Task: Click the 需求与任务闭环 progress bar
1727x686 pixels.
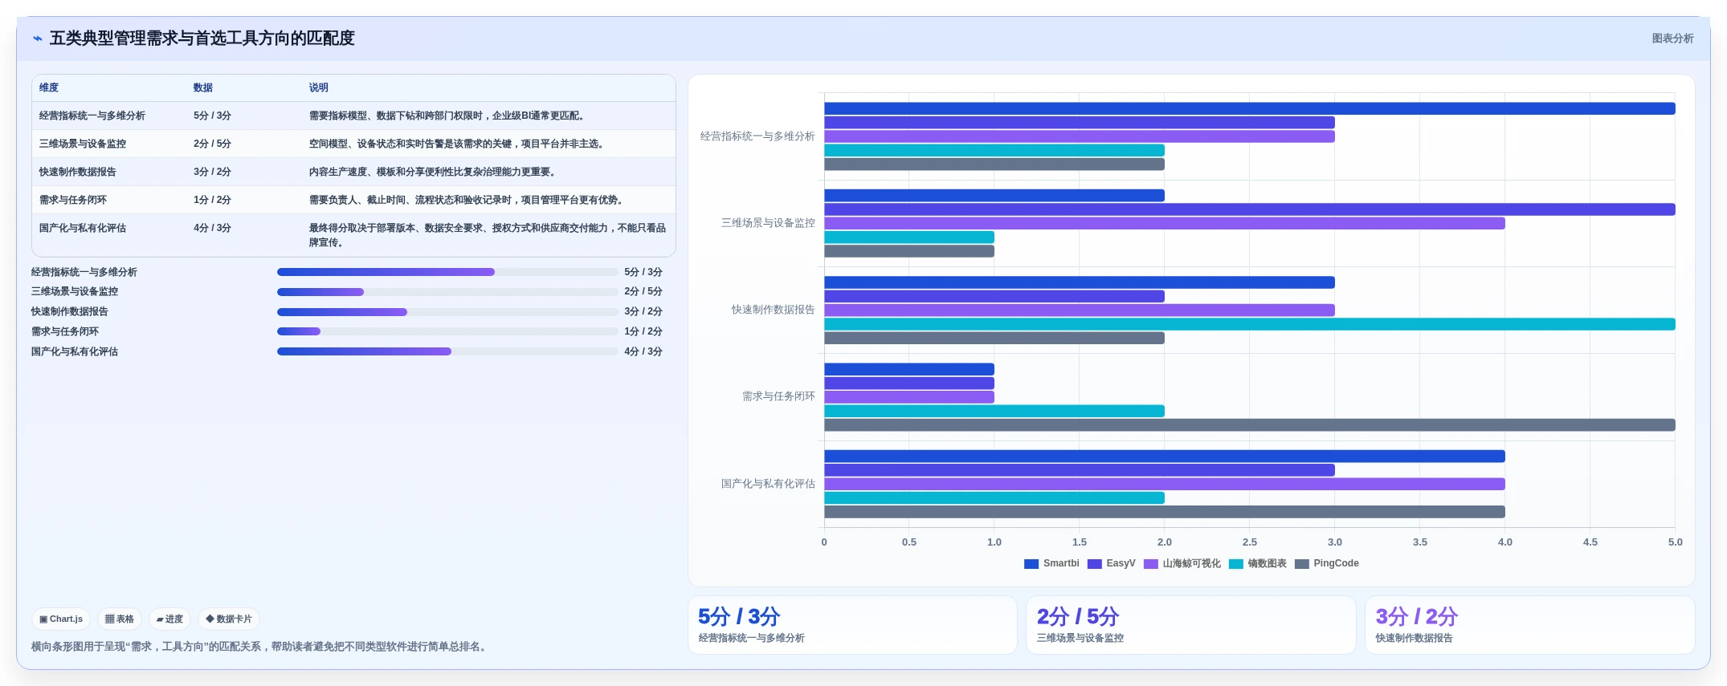Action: click(447, 331)
